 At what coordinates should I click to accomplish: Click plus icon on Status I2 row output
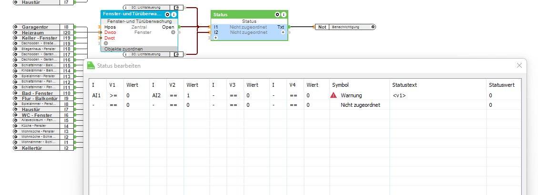pos(283,32)
